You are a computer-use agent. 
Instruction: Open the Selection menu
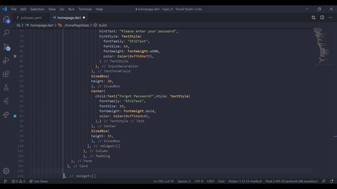click(37, 9)
